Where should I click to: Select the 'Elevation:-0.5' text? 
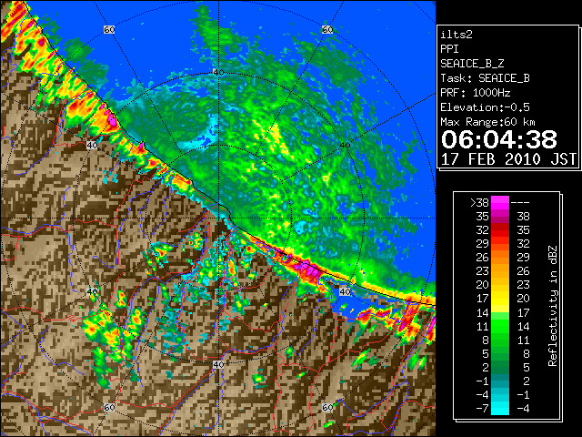tap(485, 107)
